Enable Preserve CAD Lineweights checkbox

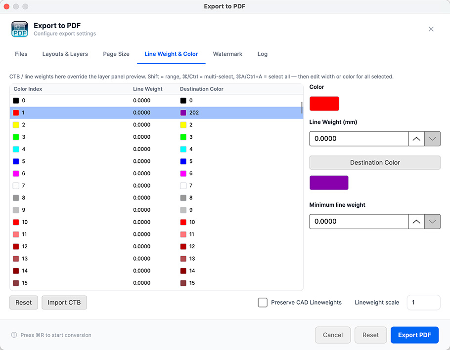point(263,303)
